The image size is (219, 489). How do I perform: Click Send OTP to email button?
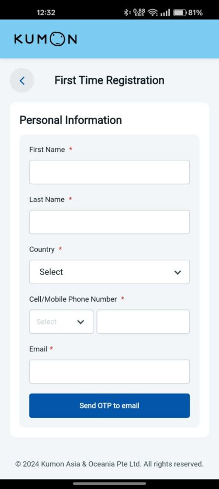pos(109,406)
